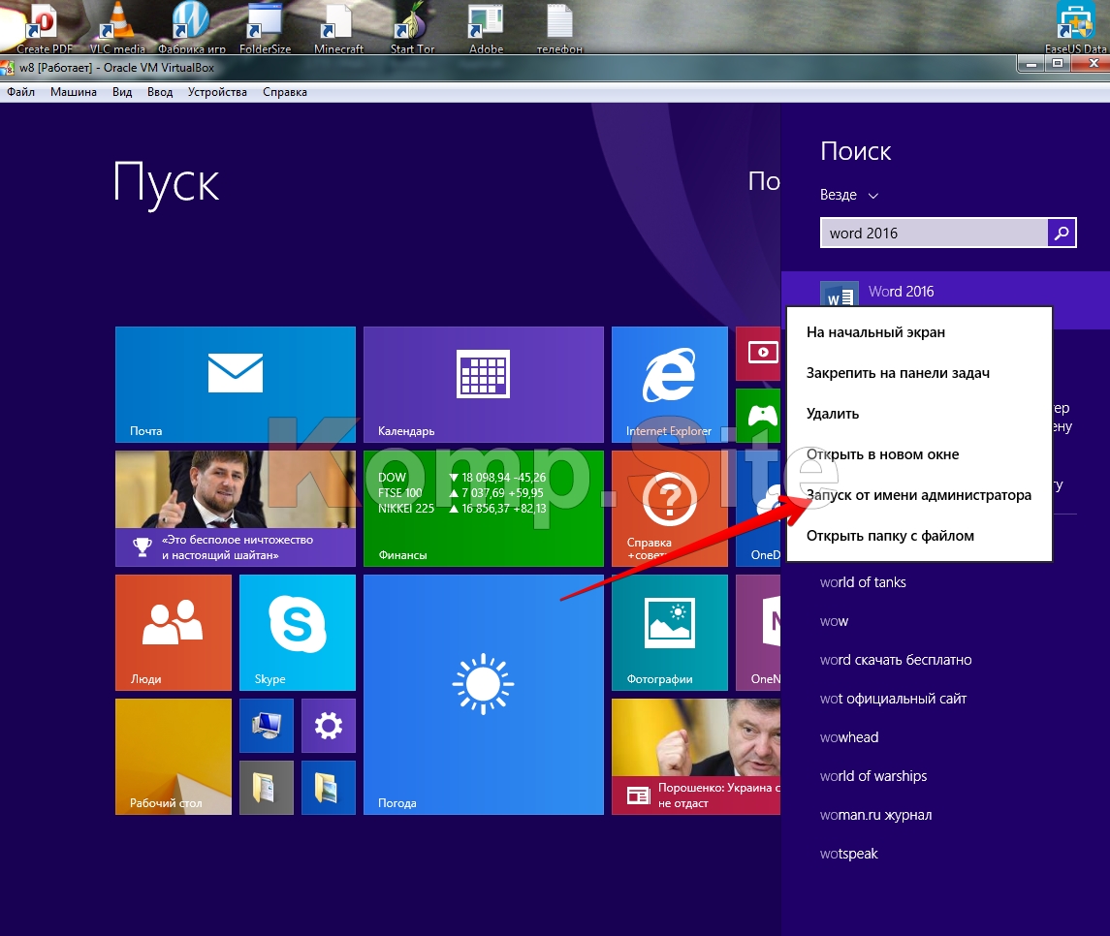Choose 'Закрепить на панели задач' menu entry
Viewport: 1110px width, 936px height.
(x=919, y=373)
